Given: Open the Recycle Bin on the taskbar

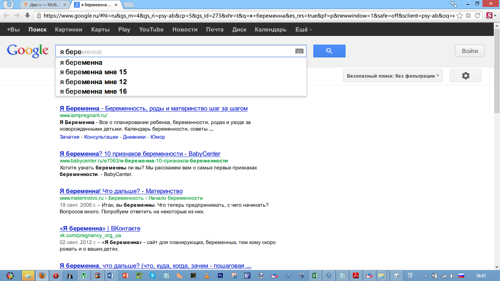Looking at the screenshot, I should point(410,276).
